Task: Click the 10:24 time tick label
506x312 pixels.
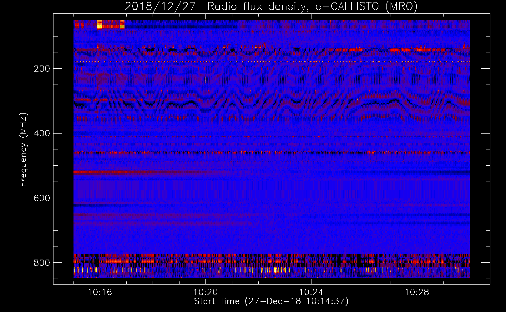Action: pos(311,292)
